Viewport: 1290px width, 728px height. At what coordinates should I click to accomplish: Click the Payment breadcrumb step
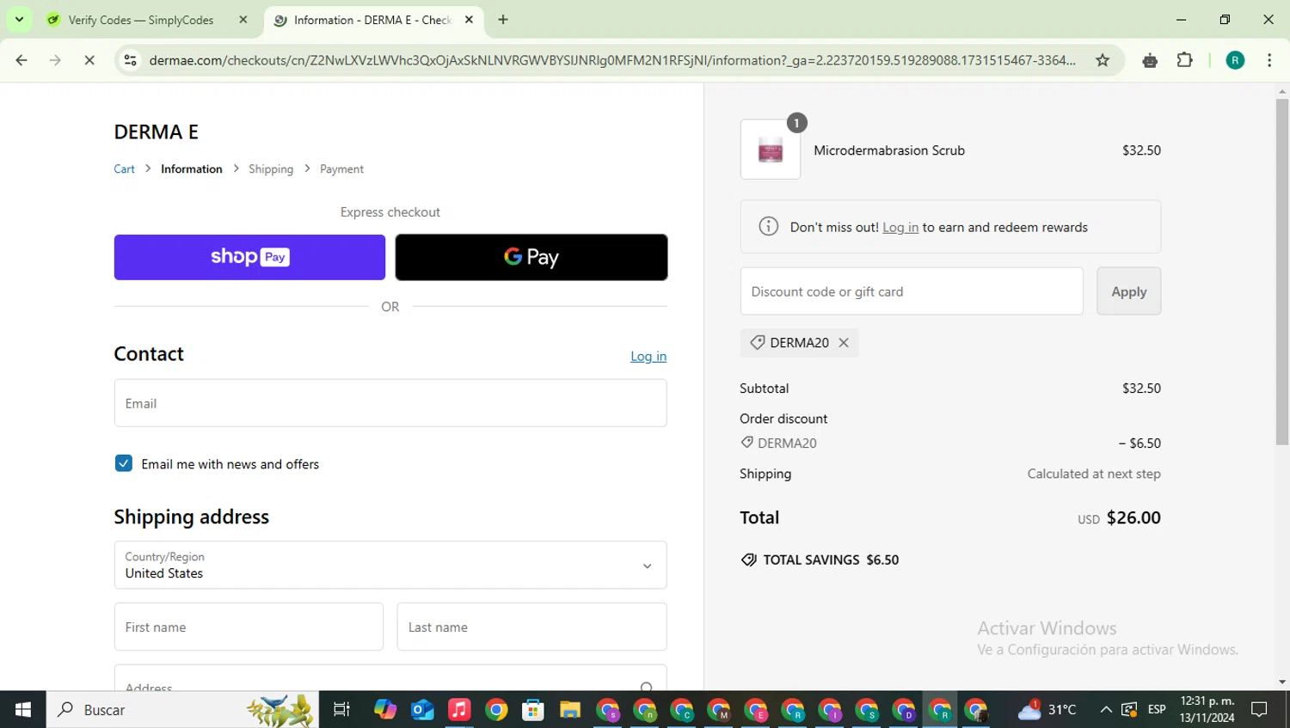(341, 168)
